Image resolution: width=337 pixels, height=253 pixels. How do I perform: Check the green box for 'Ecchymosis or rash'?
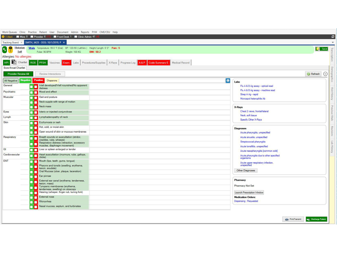[31, 122]
